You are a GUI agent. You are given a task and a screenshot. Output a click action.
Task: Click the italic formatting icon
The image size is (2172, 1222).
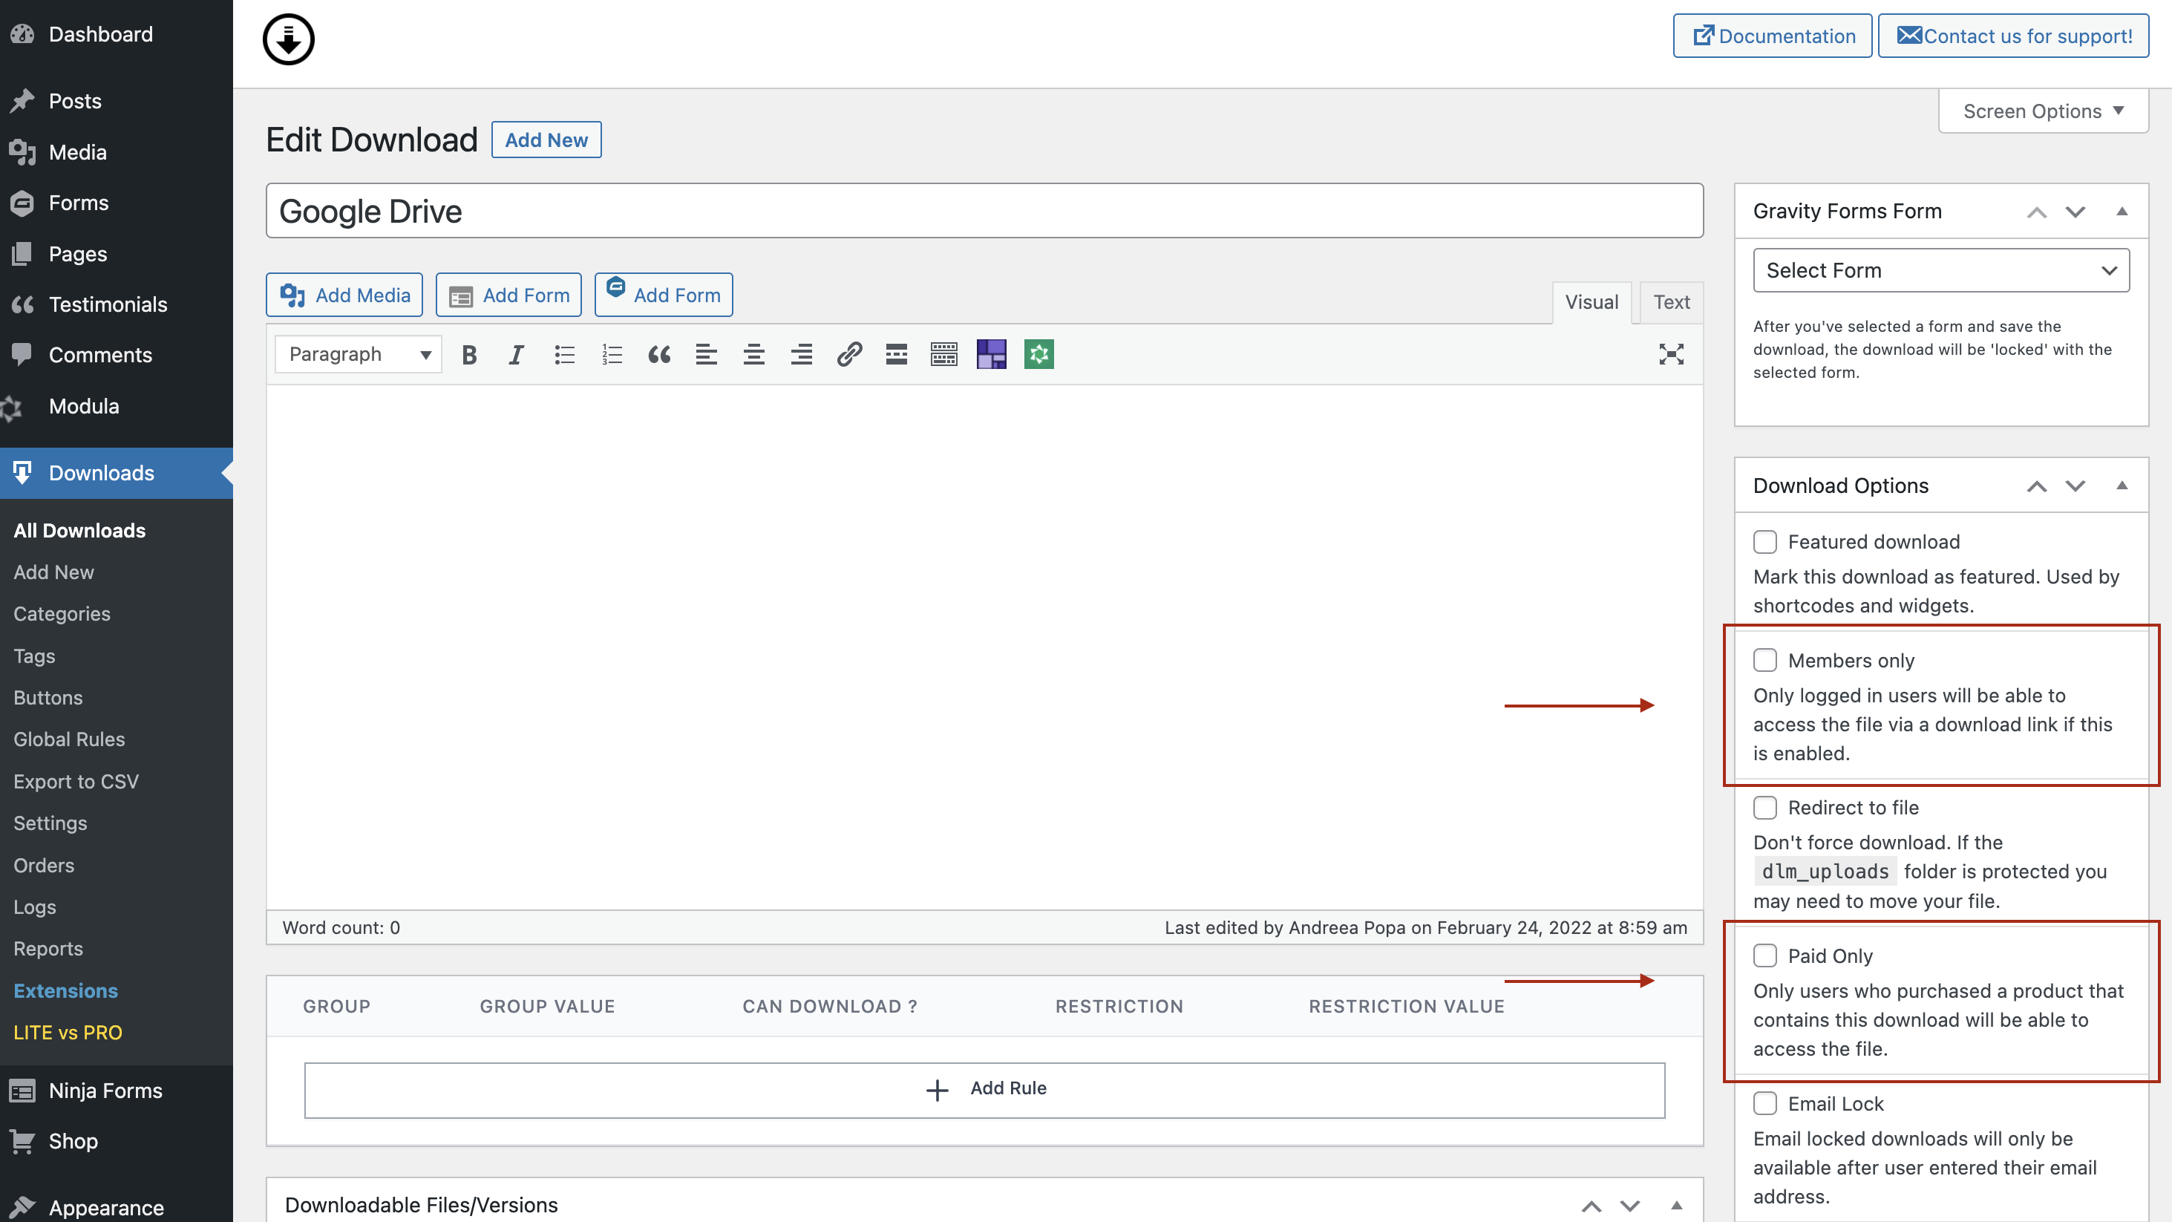click(x=514, y=353)
